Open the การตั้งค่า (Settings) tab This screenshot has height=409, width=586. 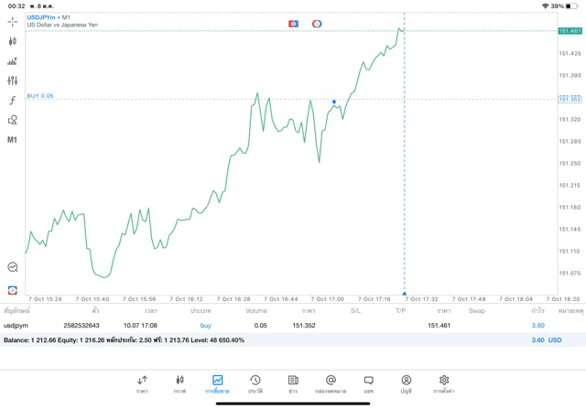(443, 383)
